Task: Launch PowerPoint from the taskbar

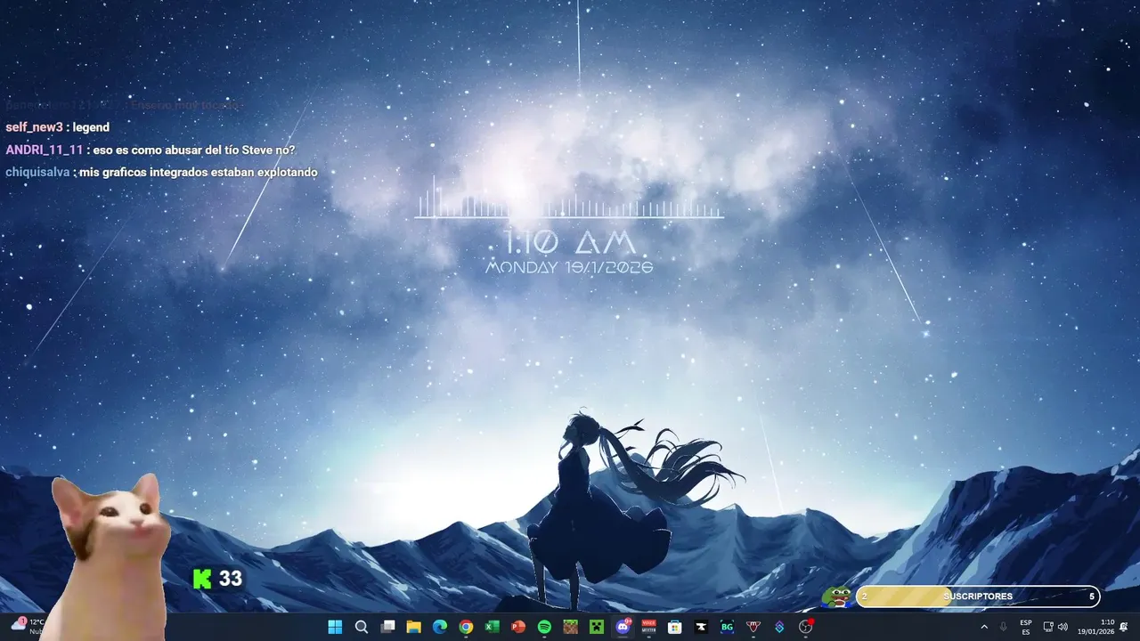Action: [x=518, y=627]
